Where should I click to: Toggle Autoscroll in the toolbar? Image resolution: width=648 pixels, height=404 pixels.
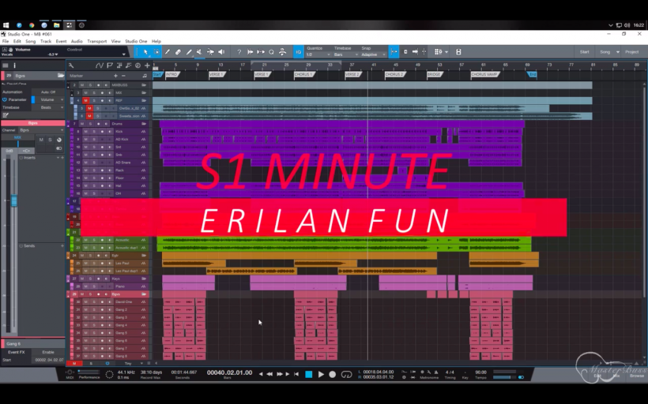[415, 52]
